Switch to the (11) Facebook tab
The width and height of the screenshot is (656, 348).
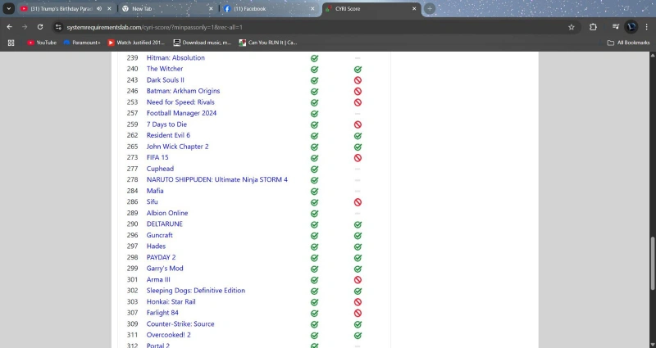click(270, 9)
